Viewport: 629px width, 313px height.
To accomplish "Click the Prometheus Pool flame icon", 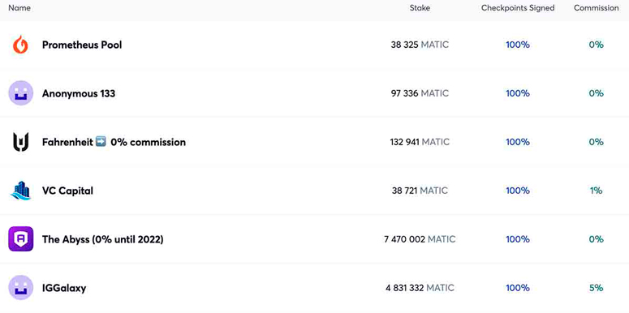I will tap(20, 45).
